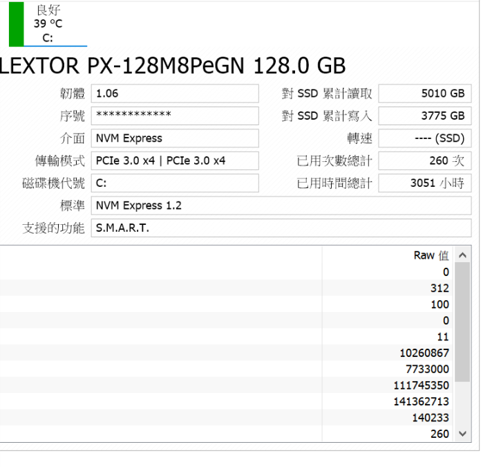
Task: Select the row with raw value 111745350
Action: coord(227,385)
